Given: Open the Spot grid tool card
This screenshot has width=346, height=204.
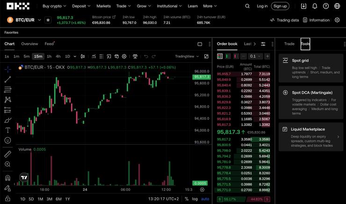Looking at the screenshot, I should pyautogui.click(x=311, y=68).
